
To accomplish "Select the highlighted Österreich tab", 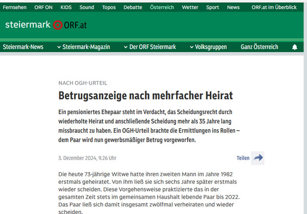I will (x=162, y=8).
